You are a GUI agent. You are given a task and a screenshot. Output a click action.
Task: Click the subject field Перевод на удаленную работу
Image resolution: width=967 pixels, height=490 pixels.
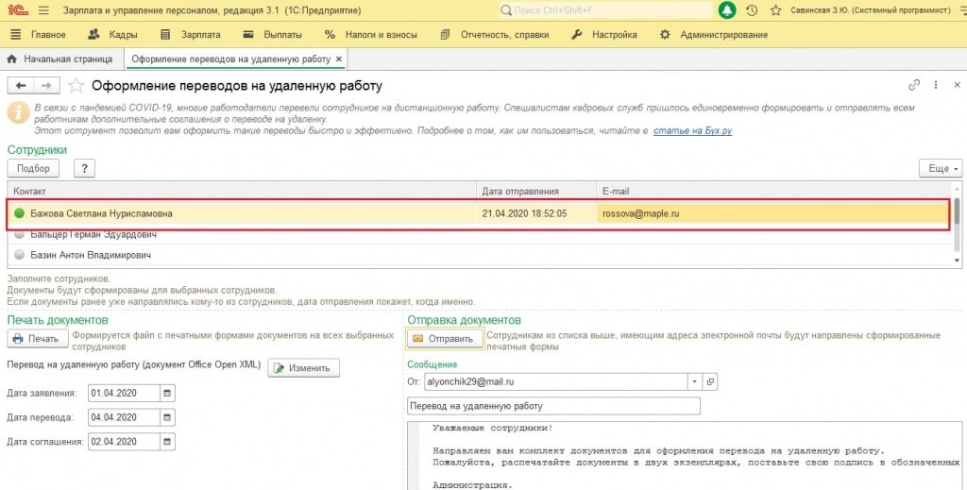[553, 406]
